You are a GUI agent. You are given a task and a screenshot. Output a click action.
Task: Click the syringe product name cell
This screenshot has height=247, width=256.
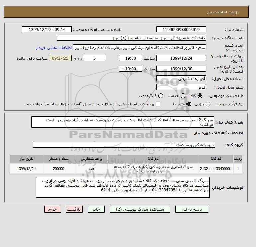[x=153, y=169]
